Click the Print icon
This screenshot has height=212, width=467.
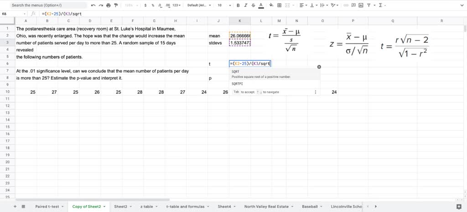[108, 5]
